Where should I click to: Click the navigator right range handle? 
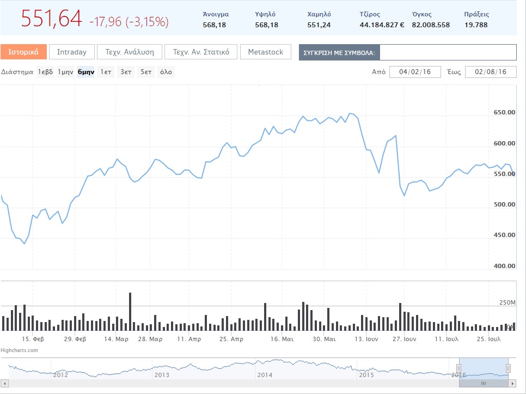508,369
